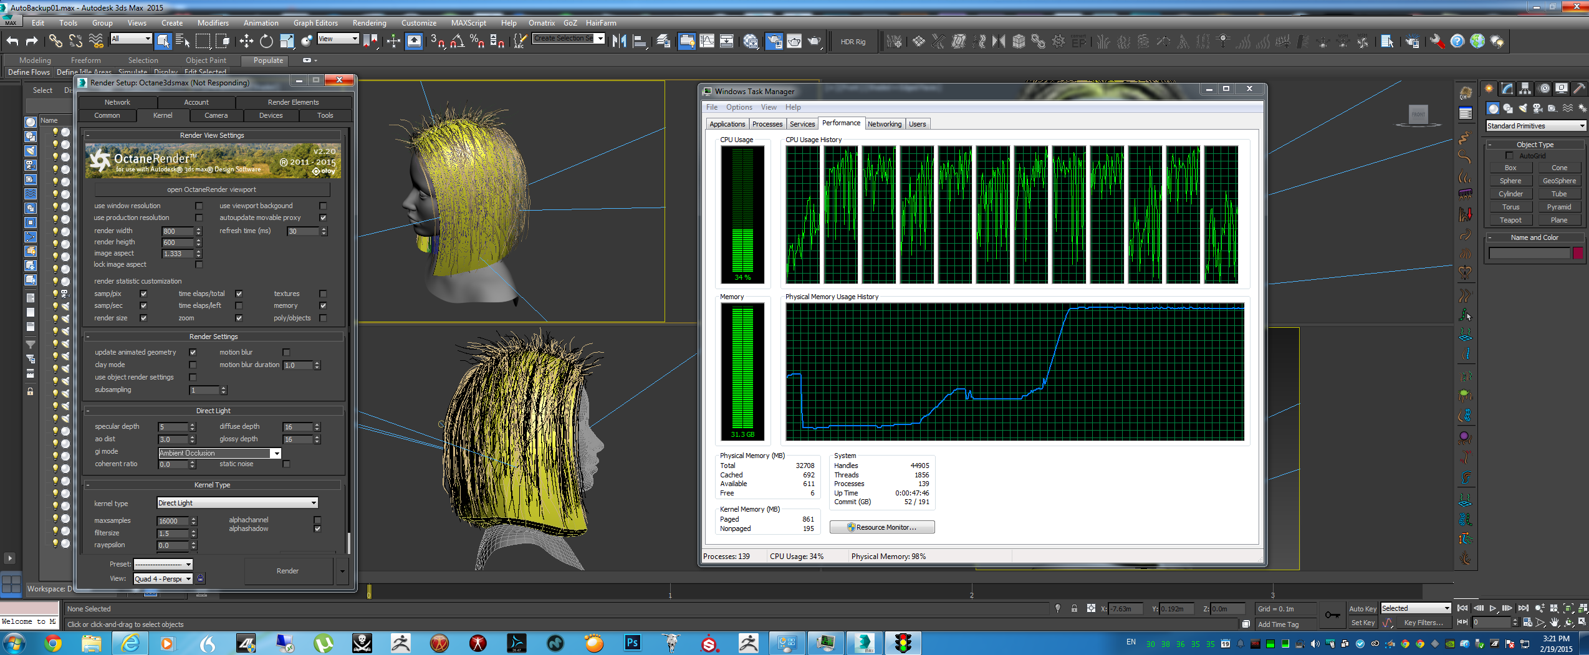The height and width of the screenshot is (655, 1589).
Task: Toggle the AutoGrid checkbox
Action: coord(1509,156)
